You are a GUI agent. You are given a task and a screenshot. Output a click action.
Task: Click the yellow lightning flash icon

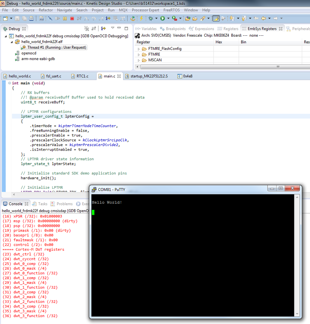[x=141, y=18]
